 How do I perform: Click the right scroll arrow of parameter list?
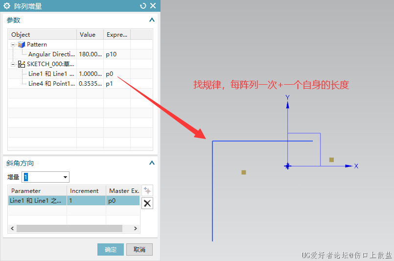point(137,229)
